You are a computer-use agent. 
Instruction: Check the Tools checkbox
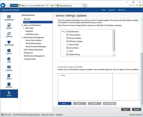[x=67, y=51]
